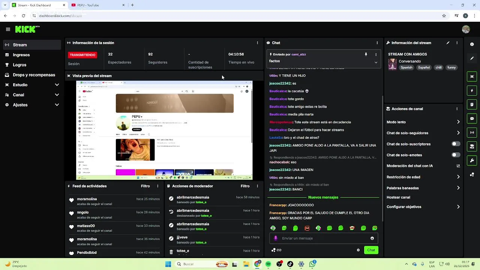480x270 pixels.
Task: Select Stream in the left sidebar
Action: click(32, 45)
